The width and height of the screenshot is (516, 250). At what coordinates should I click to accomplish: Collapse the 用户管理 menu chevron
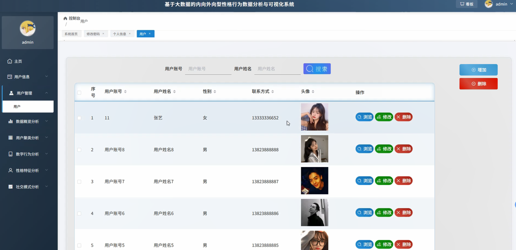coord(46,93)
